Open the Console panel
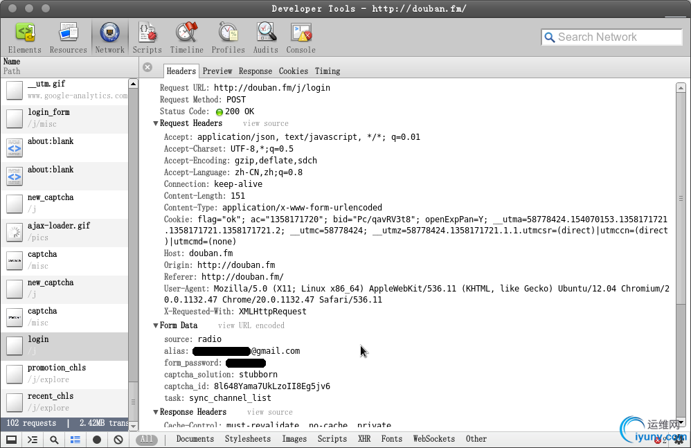The image size is (691, 448). pos(301,38)
